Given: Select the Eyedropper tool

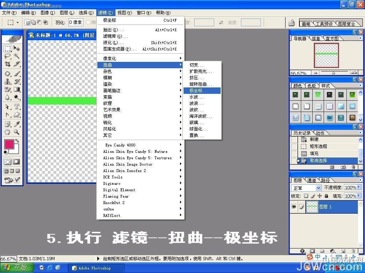Looking at the screenshot, I should (16, 124).
